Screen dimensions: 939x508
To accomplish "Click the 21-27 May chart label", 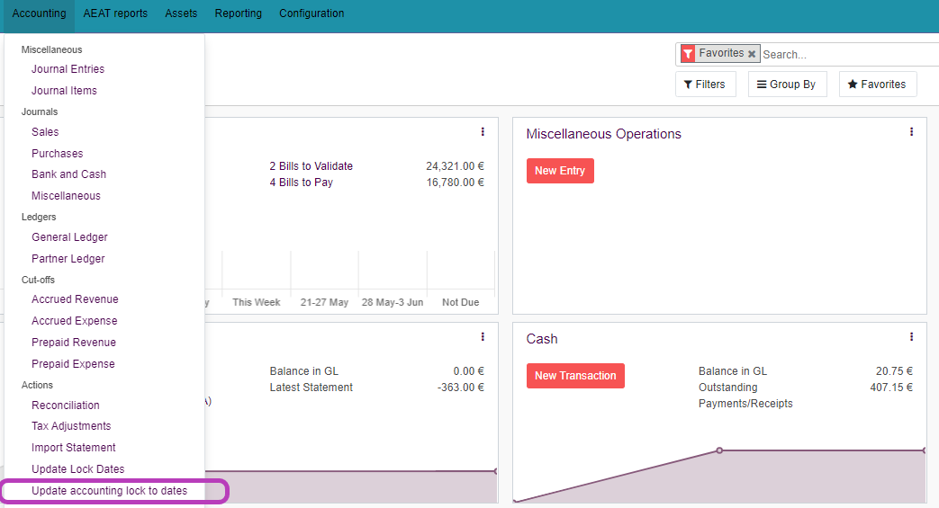I will coord(324,302).
